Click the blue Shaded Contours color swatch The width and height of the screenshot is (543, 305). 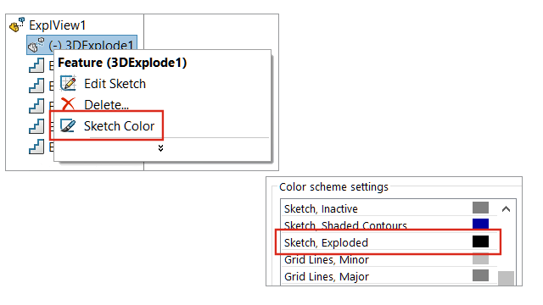tap(481, 224)
